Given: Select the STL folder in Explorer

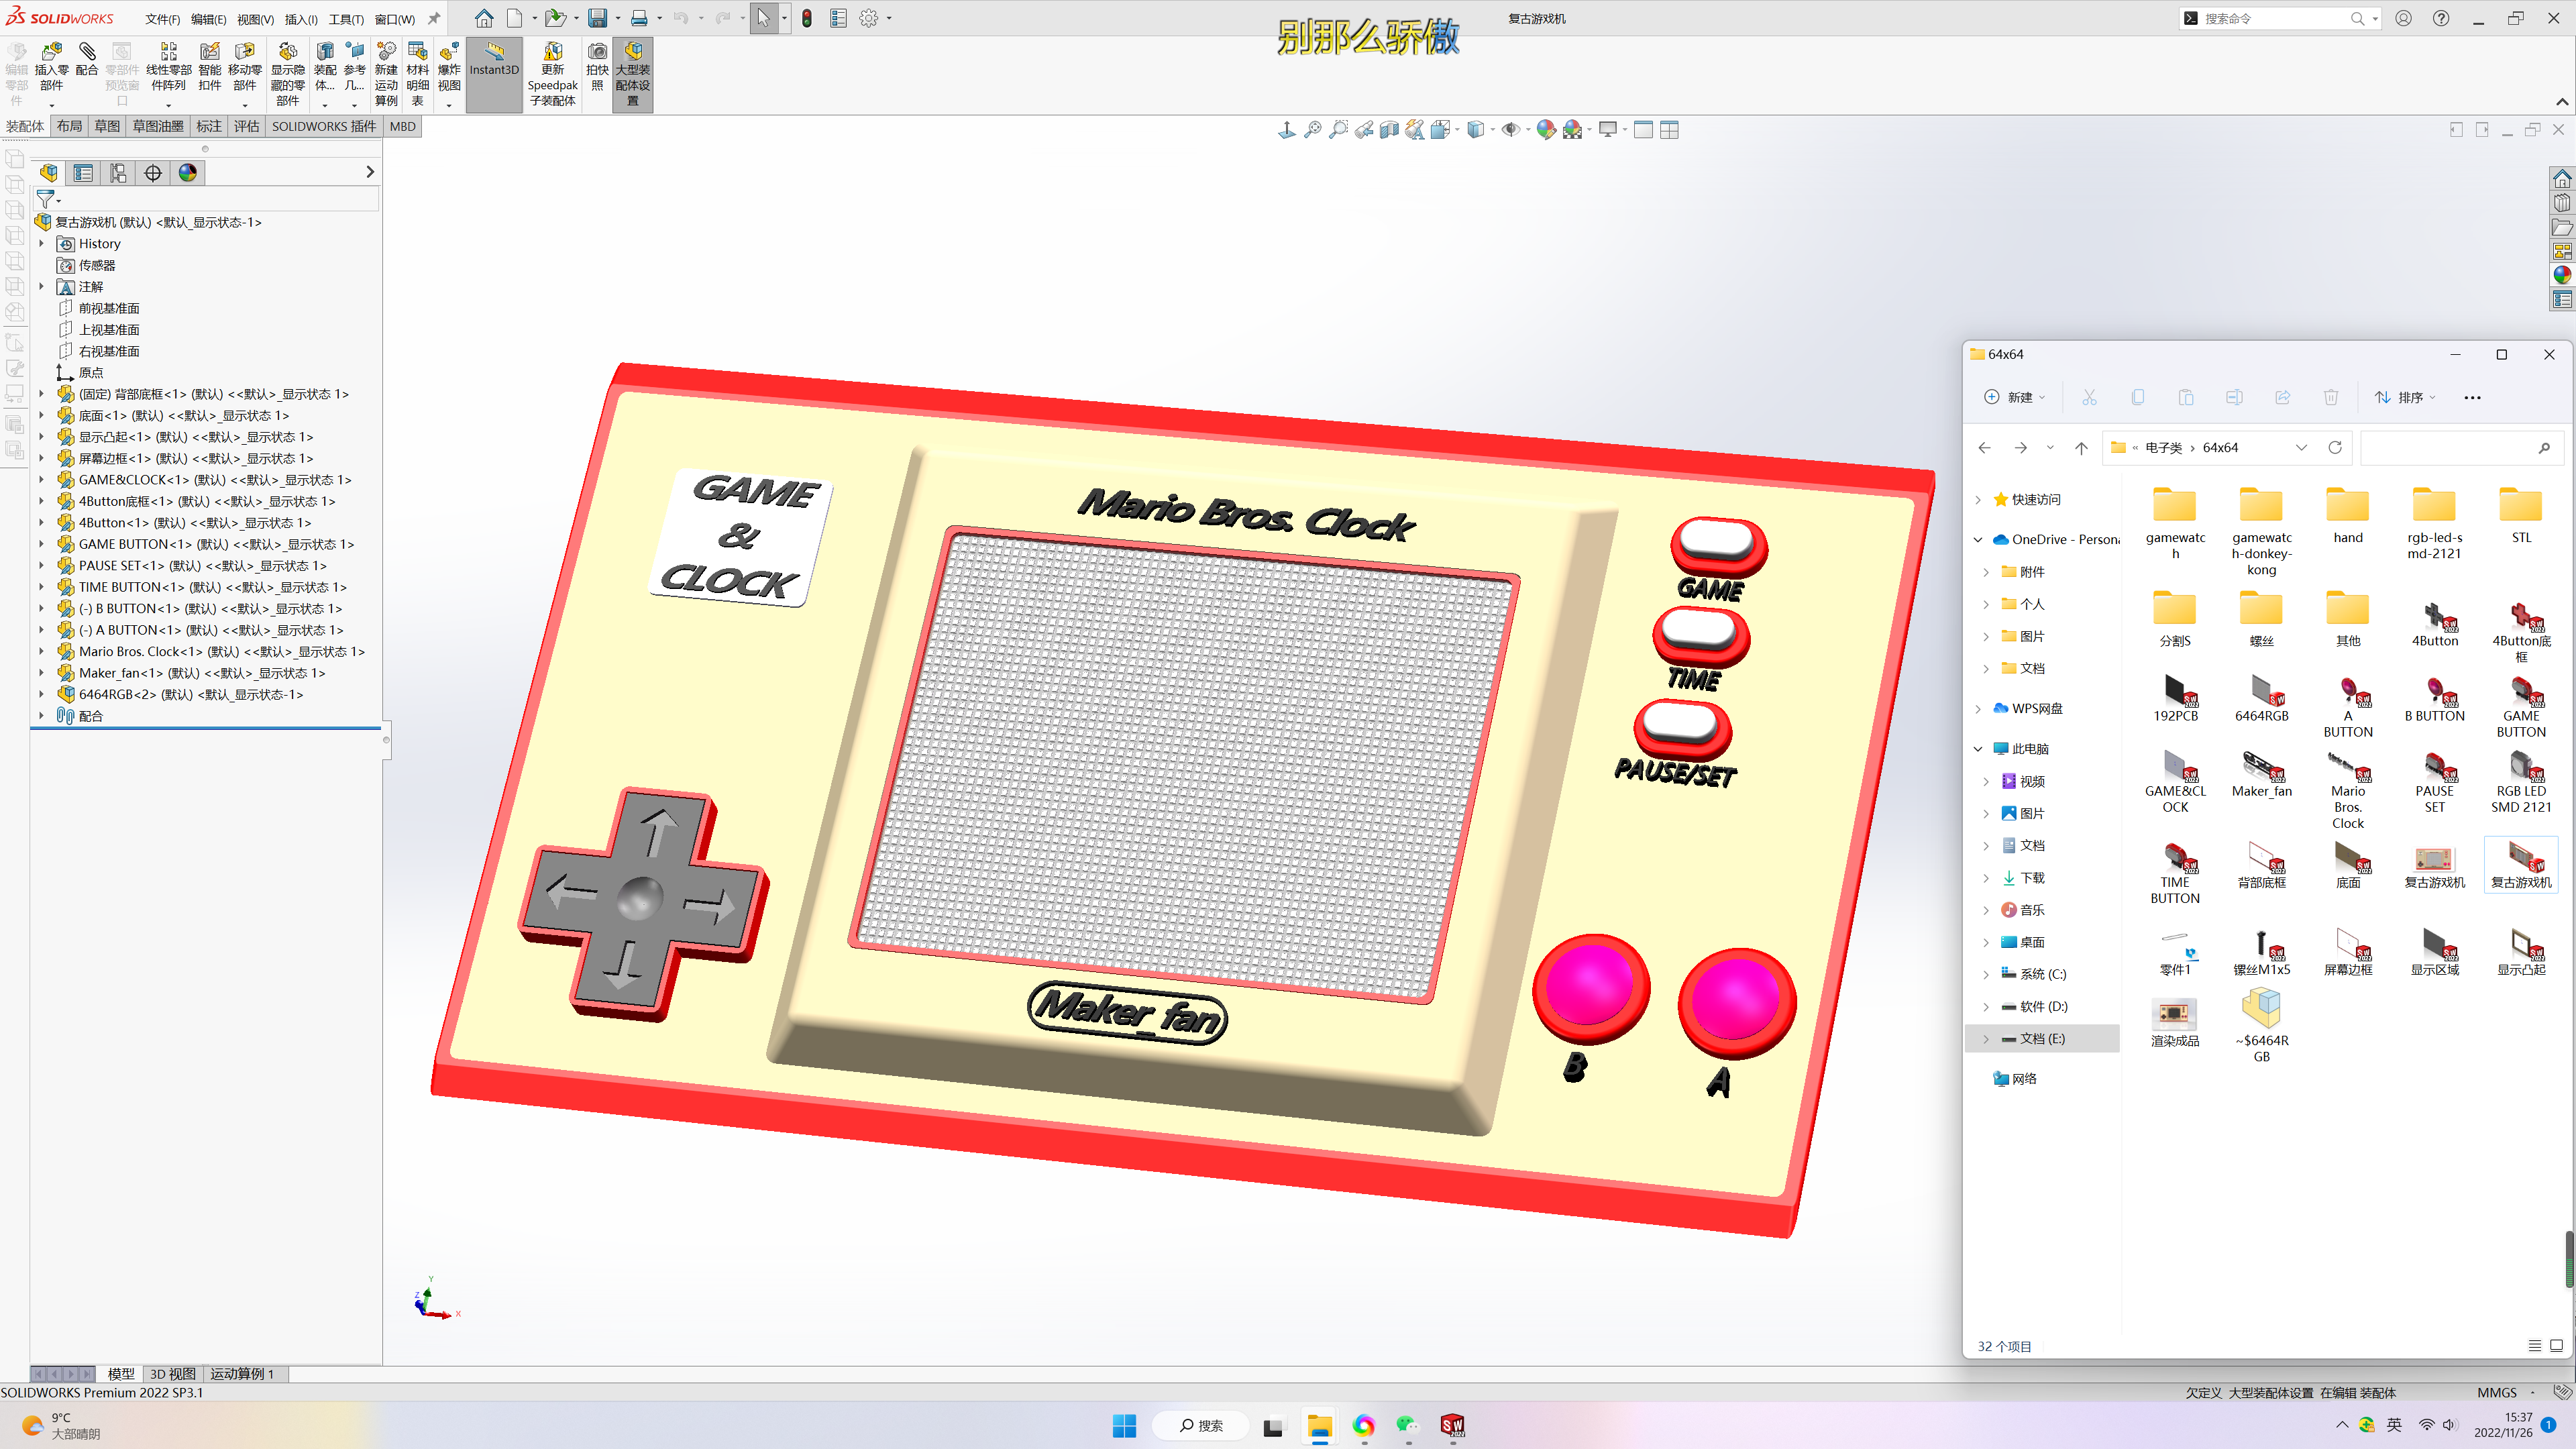Looking at the screenshot, I should tap(2521, 515).
